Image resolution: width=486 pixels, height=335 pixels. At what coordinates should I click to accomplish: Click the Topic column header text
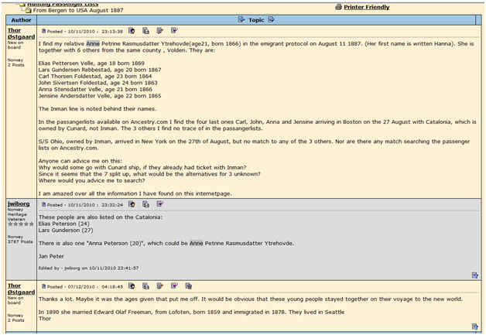click(256, 20)
